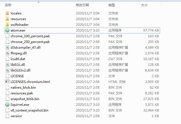Select d3dcompiler_47.dll file name
Screen dimensions: 181x124
(x=25, y=48)
